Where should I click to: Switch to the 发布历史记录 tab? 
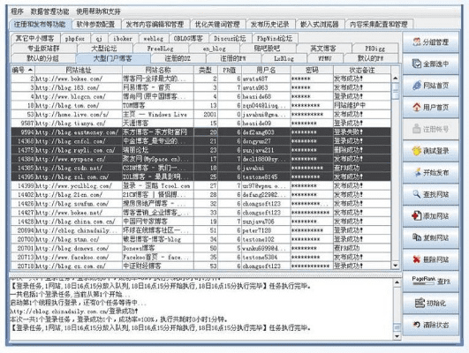(x=269, y=24)
